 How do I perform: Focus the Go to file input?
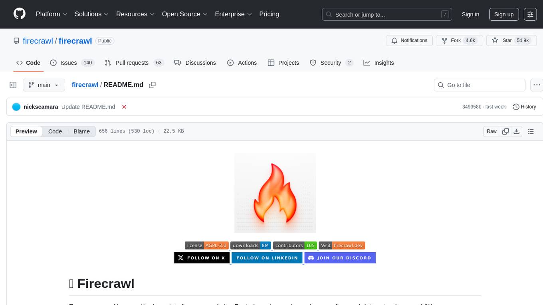pyautogui.click(x=480, y=85)
